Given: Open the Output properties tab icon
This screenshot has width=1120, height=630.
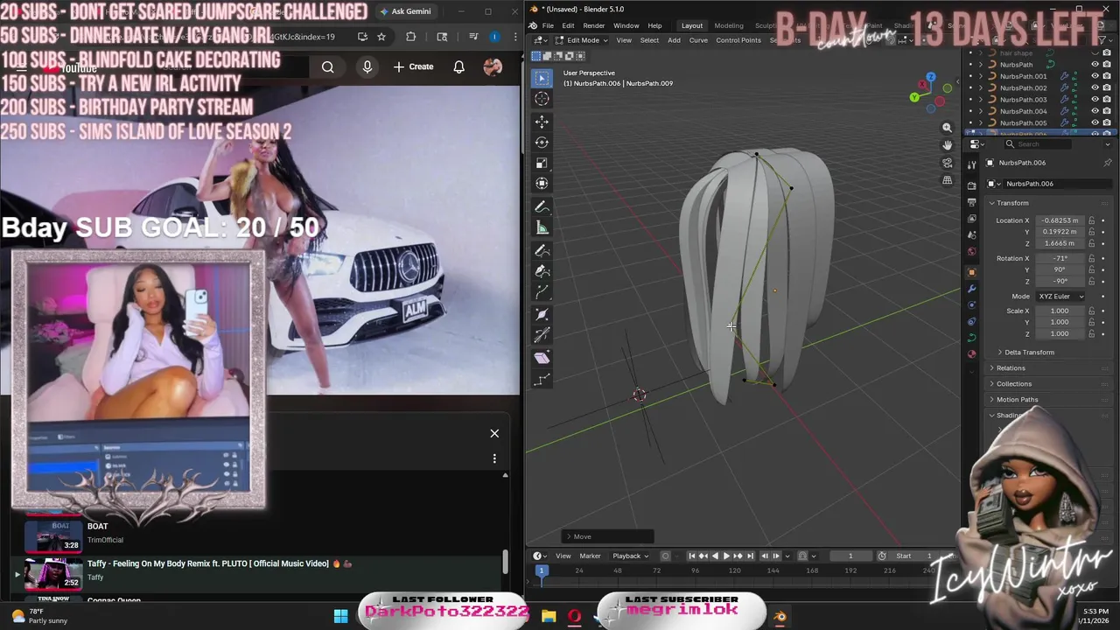Looking at the screenshot, I should click(971, 202).
